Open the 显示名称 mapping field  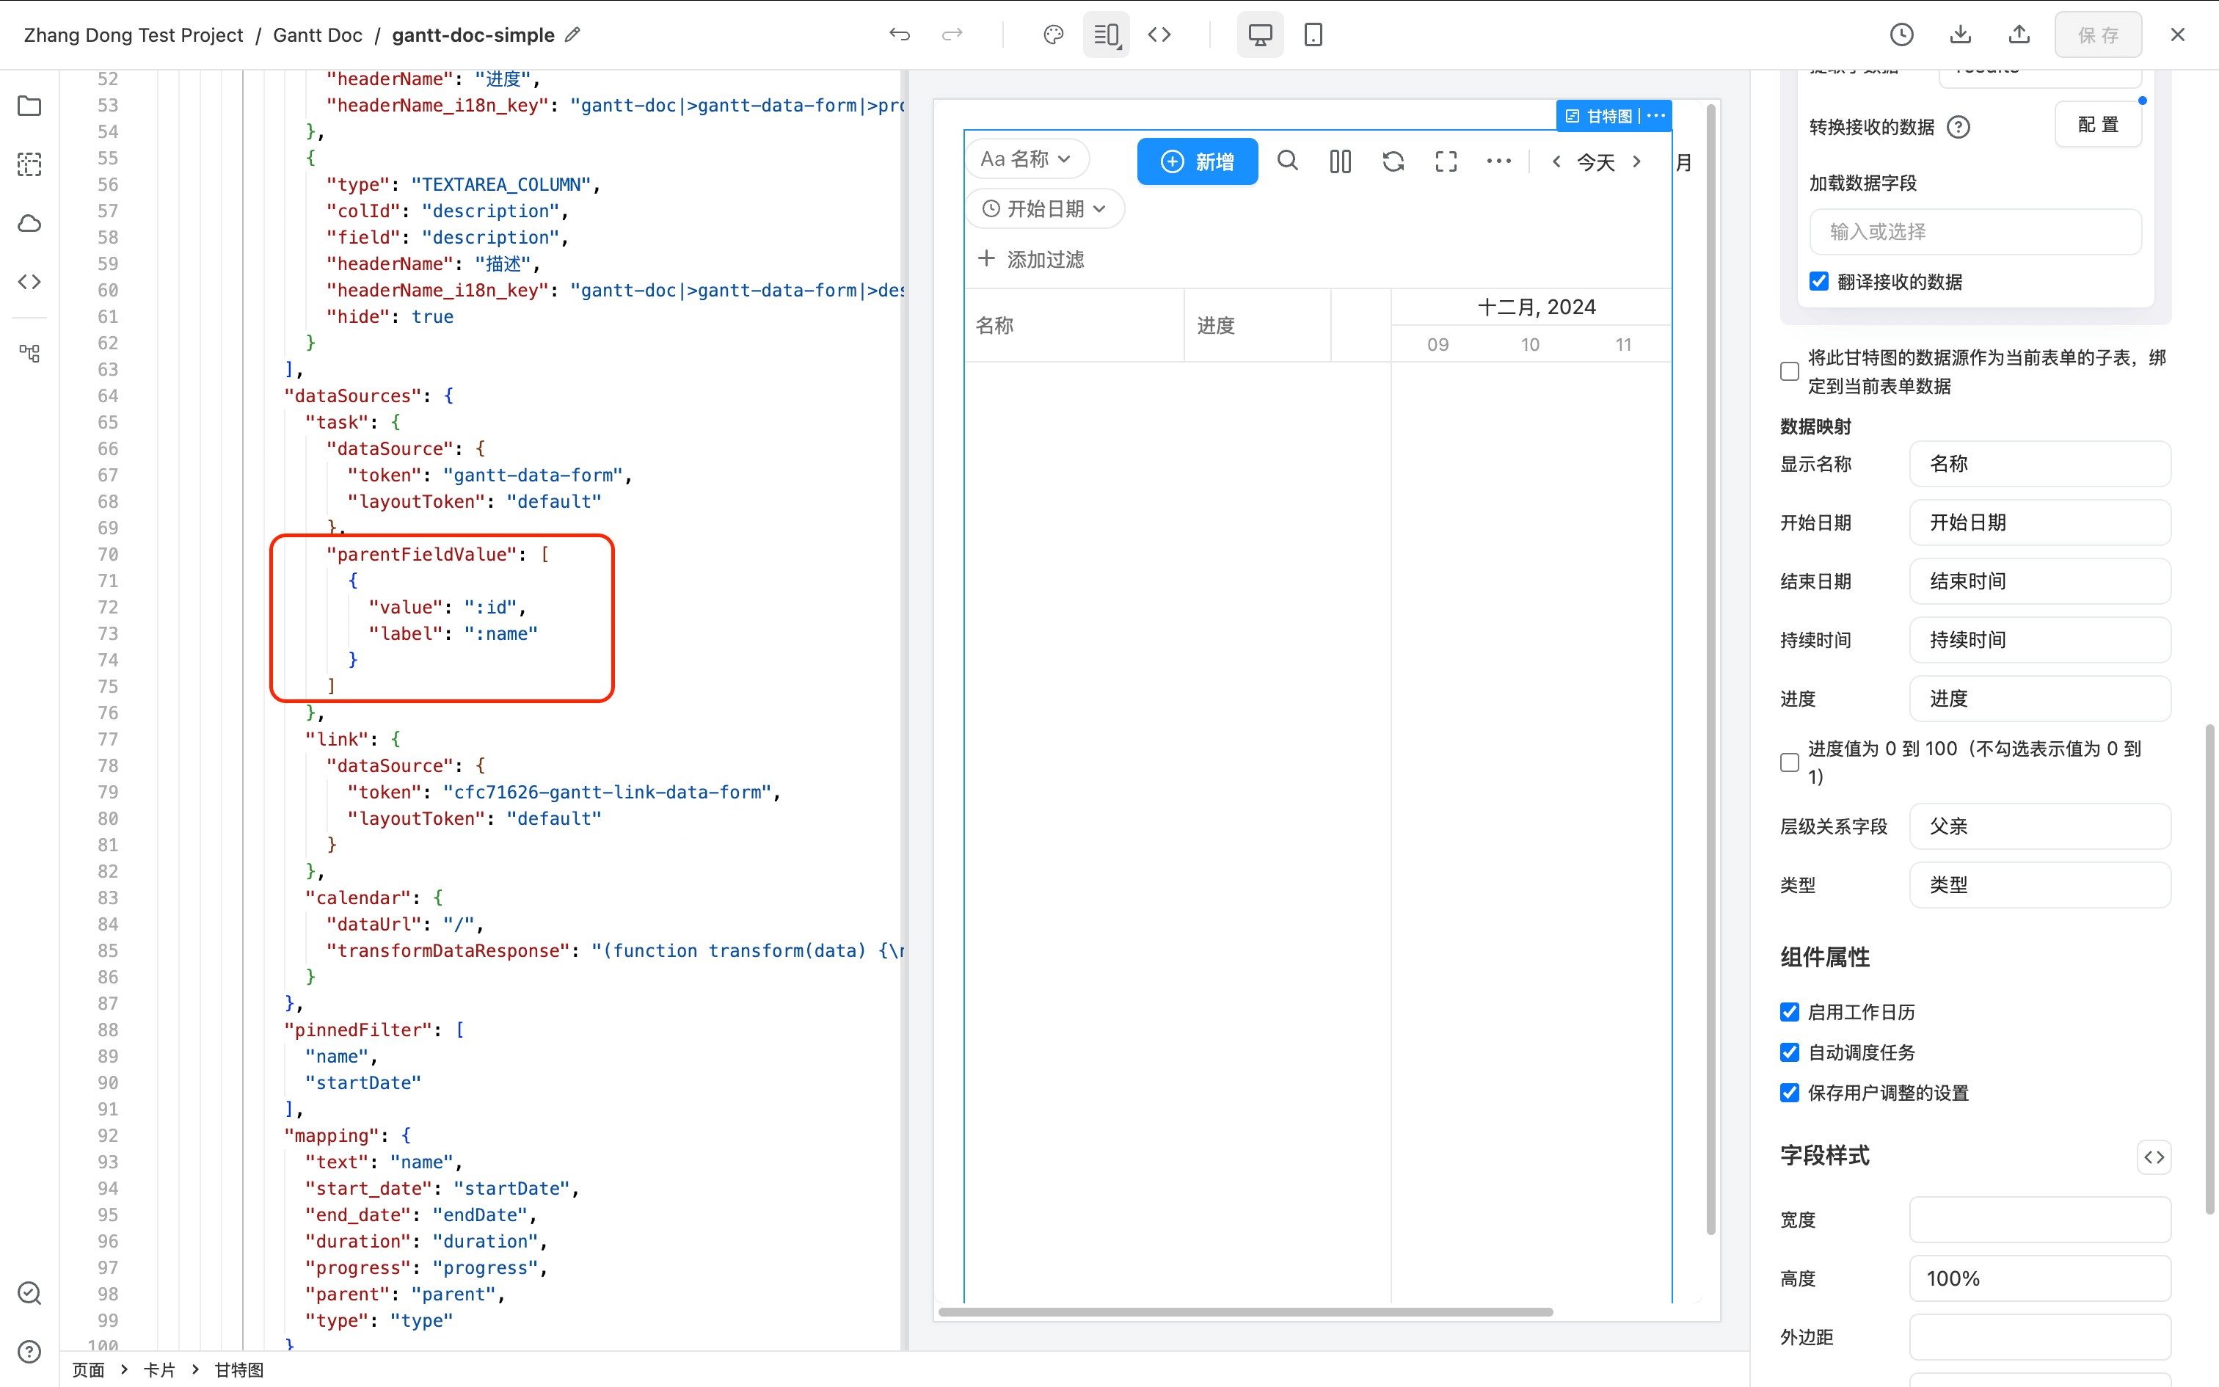[2040, 464]
